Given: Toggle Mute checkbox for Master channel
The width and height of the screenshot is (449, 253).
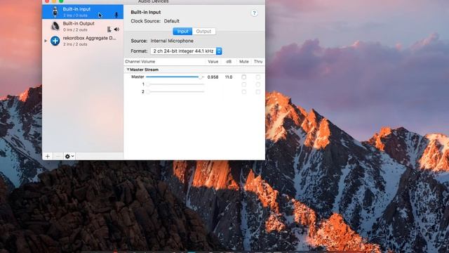Looking at the screenshot, I should coord(243,77).
